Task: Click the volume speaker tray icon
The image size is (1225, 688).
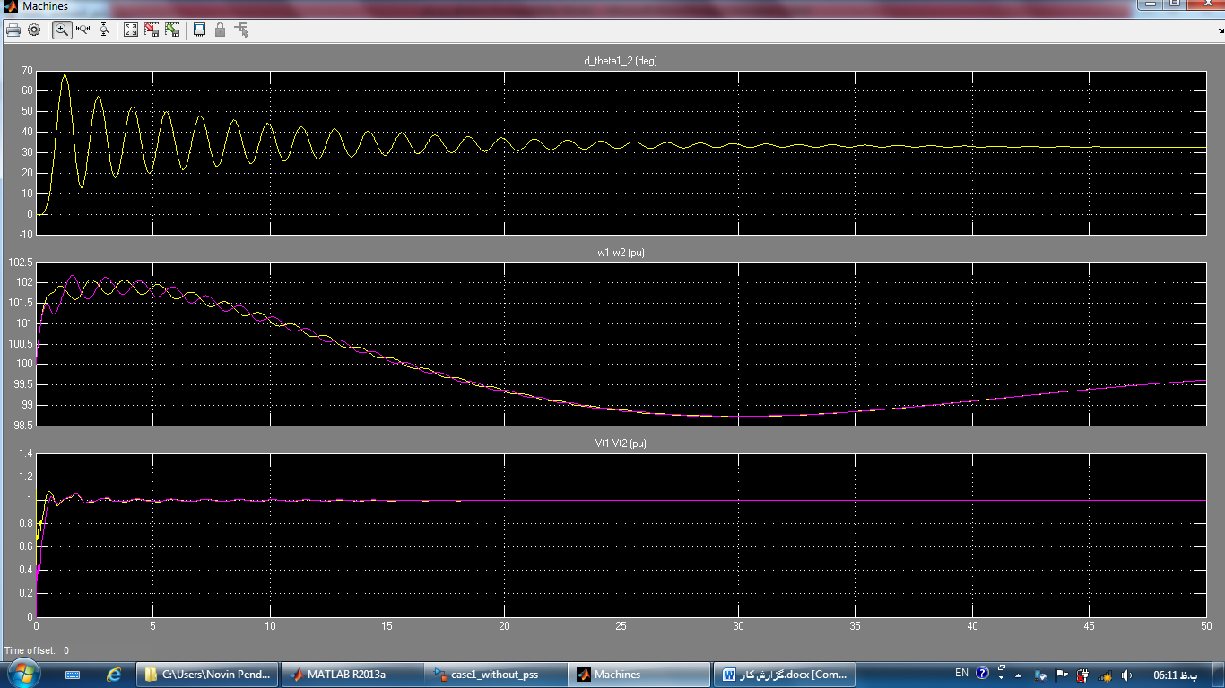Action: tap(1127, 675)
